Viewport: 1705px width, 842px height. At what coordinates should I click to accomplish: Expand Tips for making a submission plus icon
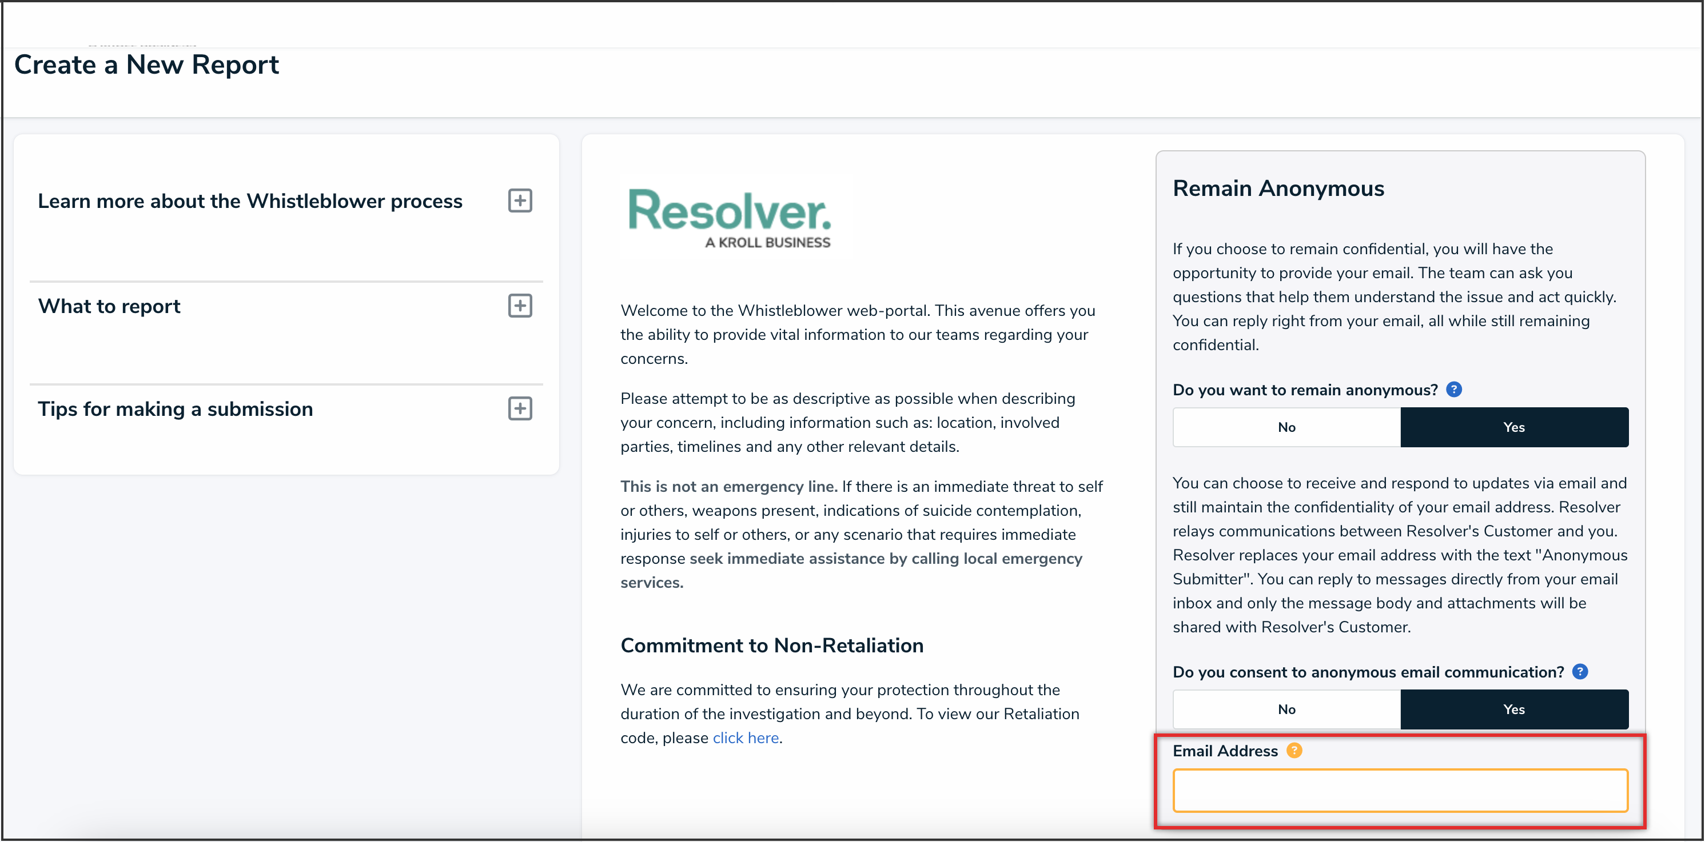click(520, 409)
